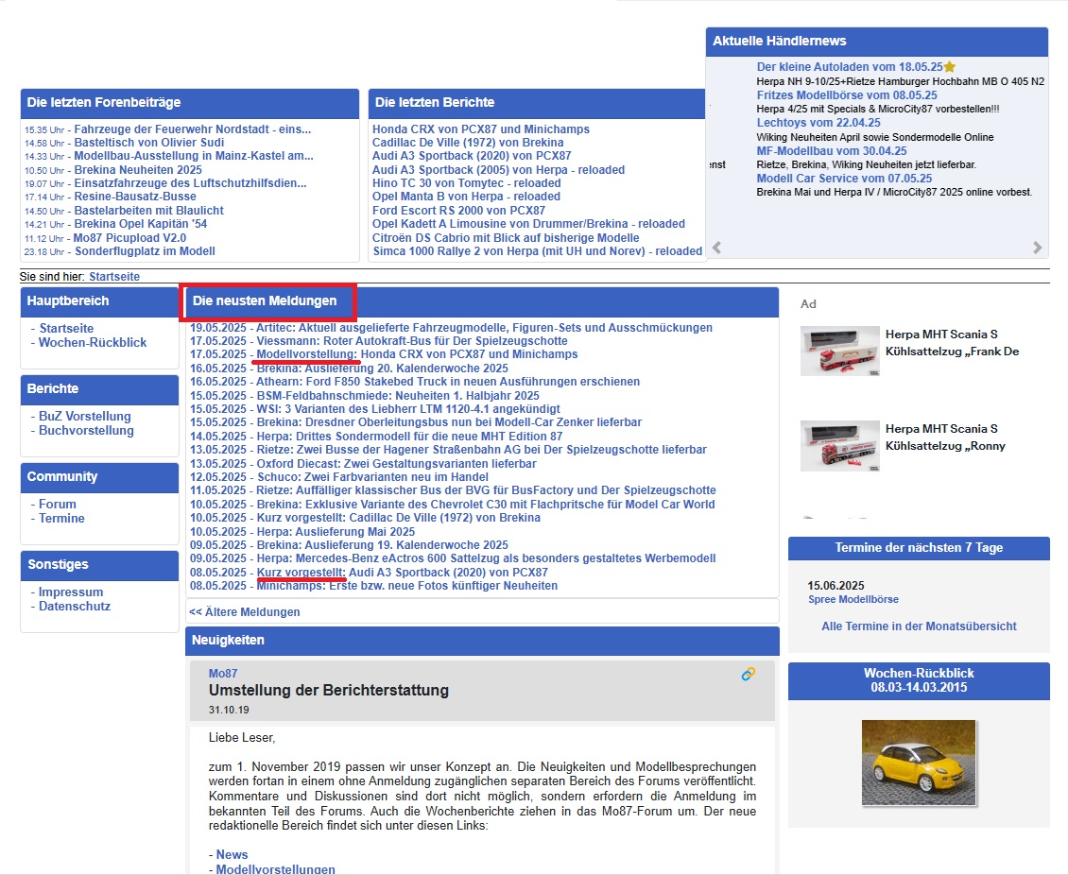The height and width of the screenshot is (875, 1068).
Task: Open Startseite in the Hauptbereich menu
Action: (66, 329)
